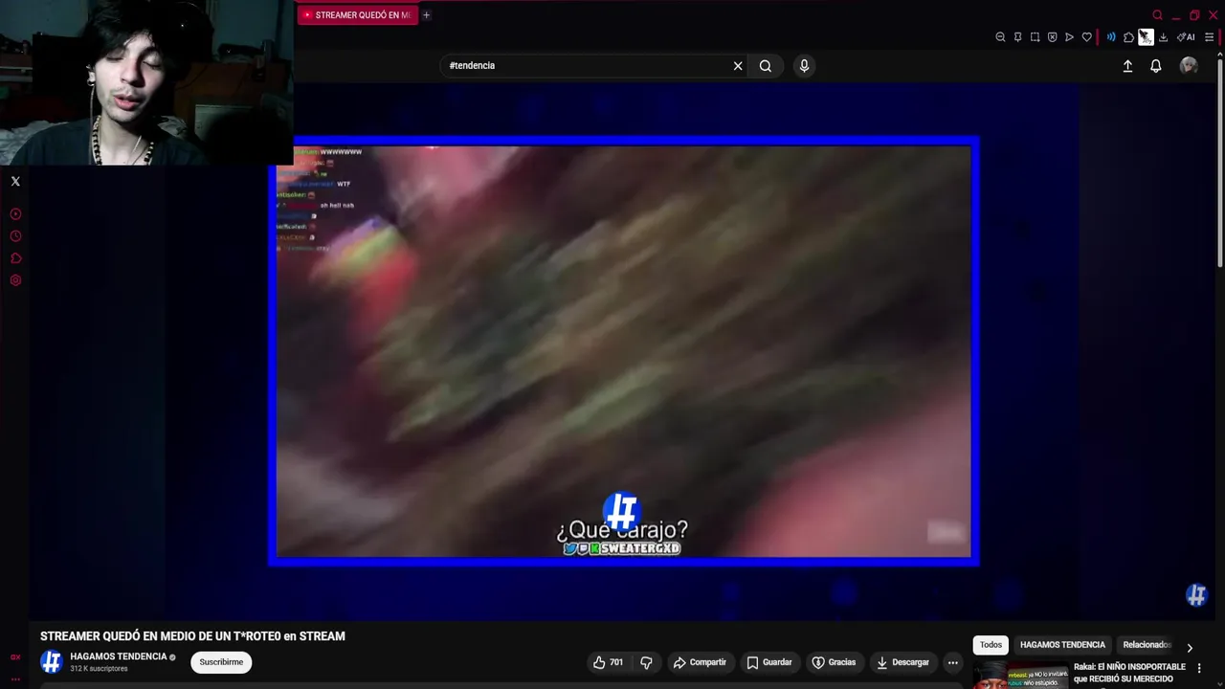
Task: Click the sidebar extensions cube icon
Action: point(15,258)
